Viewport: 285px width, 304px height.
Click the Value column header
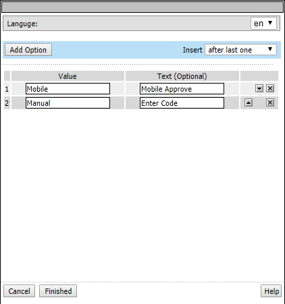(68, 76)
